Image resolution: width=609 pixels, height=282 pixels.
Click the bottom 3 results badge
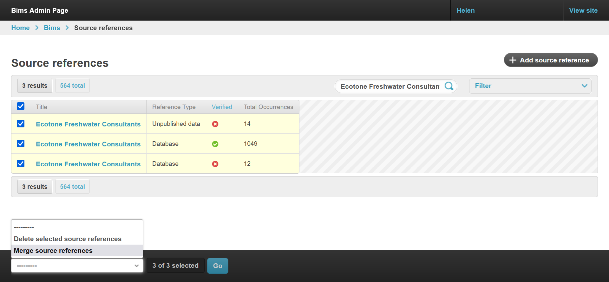click(x=35, y=187)
